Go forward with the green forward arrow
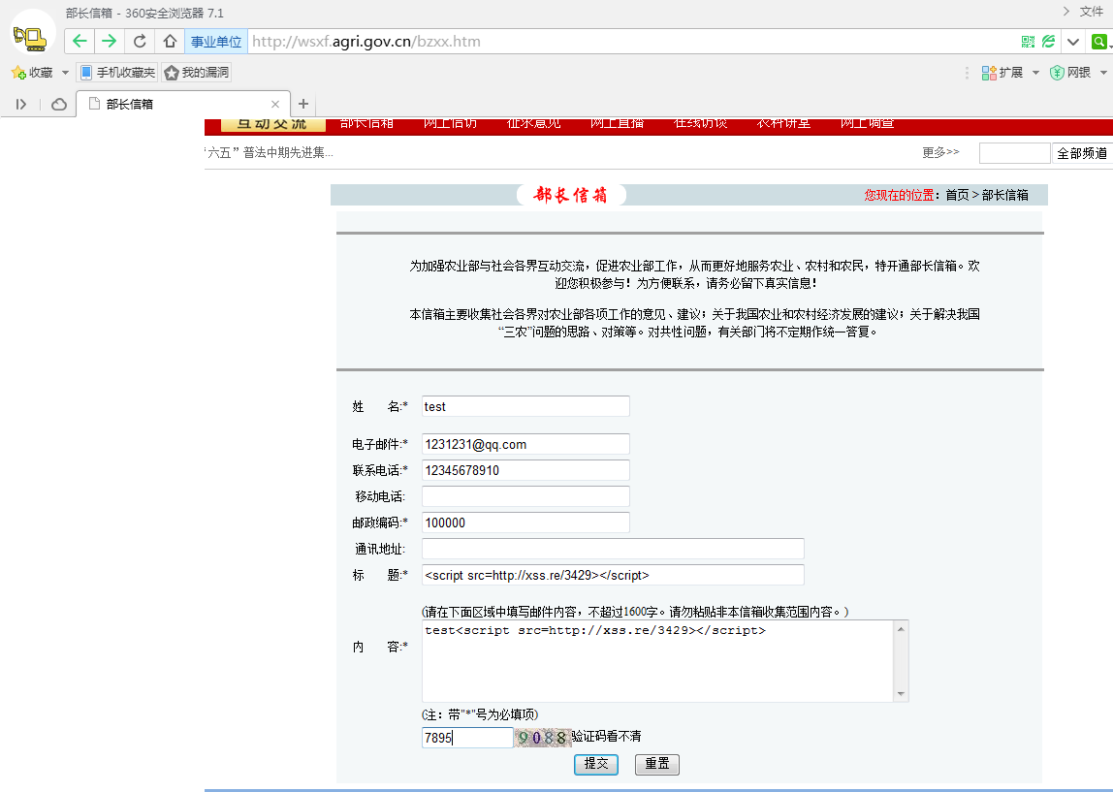 point(110,41)
